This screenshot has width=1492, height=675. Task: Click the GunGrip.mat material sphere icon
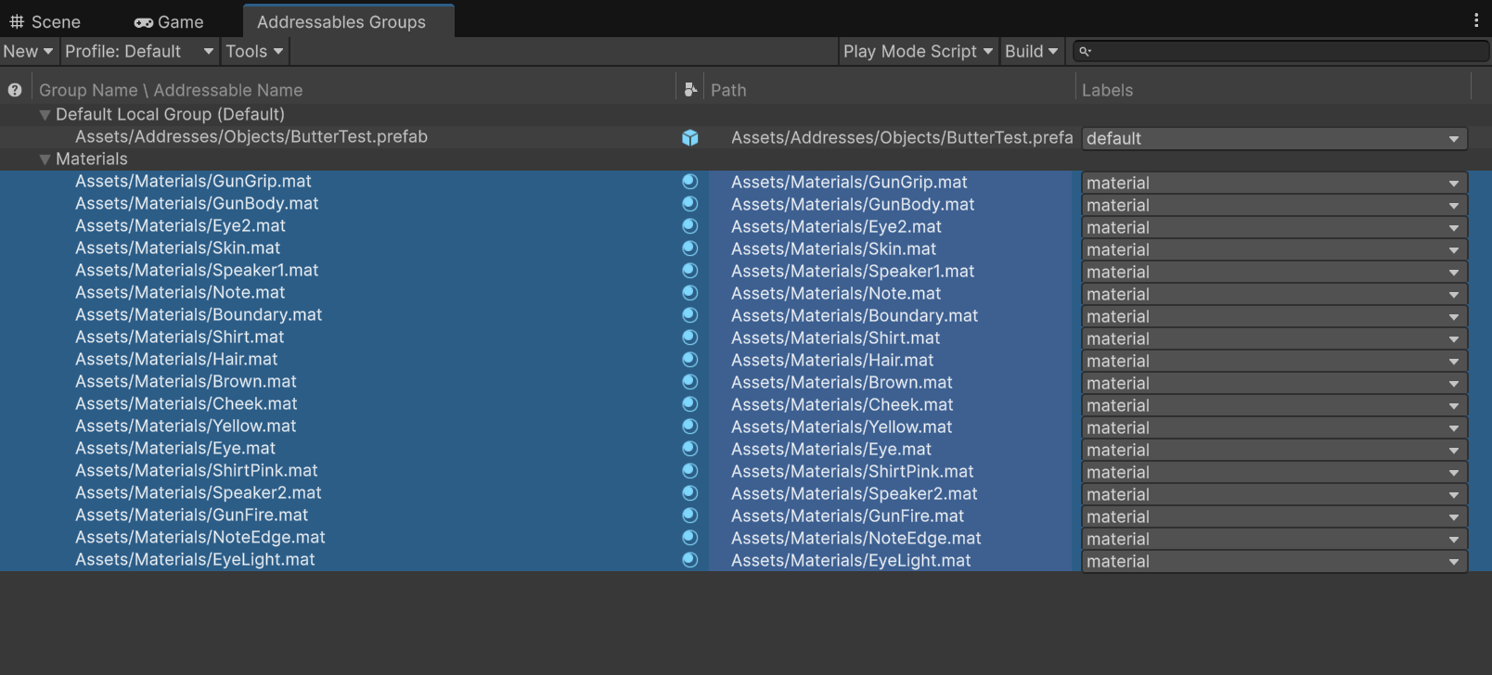689,182
